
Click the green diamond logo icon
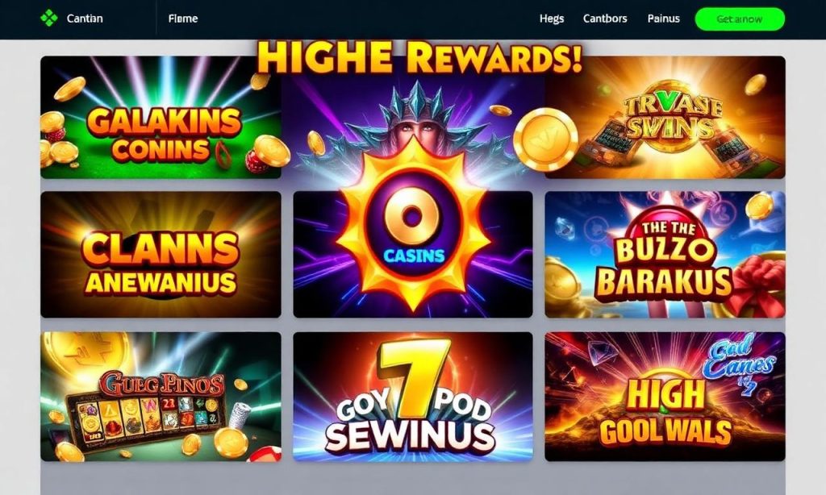49,19
